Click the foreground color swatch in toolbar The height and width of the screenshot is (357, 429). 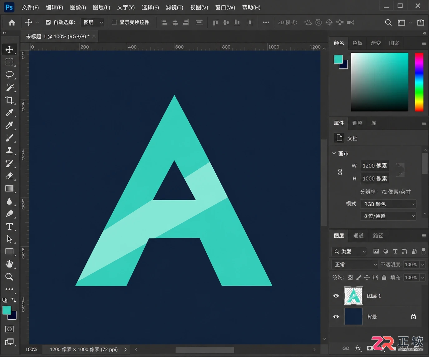[x=7, y=310]
